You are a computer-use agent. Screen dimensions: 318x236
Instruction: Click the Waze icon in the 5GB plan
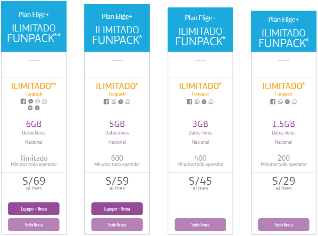coord(128,102)
